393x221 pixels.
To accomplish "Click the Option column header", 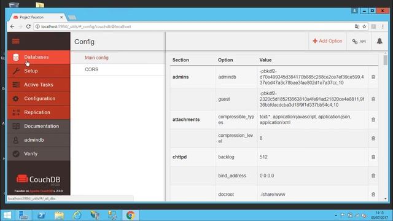I will coord(225,60).
